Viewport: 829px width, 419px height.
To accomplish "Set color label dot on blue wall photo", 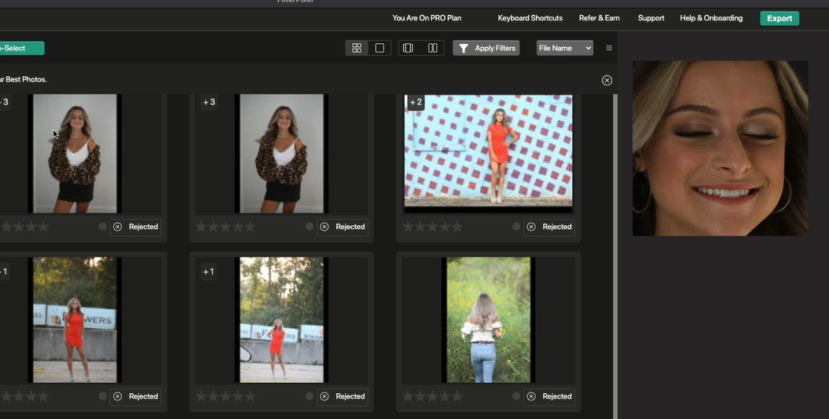I will pos(516,227).
